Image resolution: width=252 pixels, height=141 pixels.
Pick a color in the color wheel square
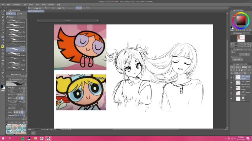point(241,21)
